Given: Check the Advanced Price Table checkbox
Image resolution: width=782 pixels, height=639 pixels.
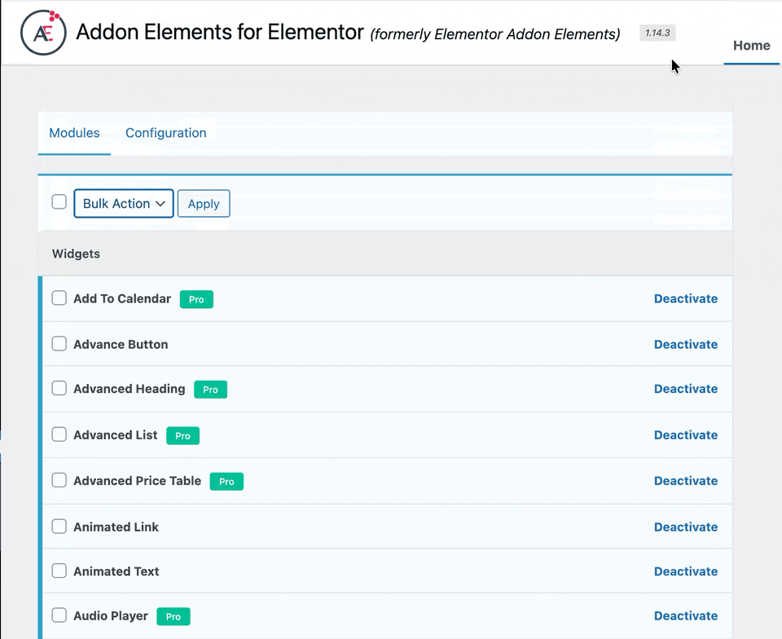Looking at the screenshot, I should coord(59,480).
